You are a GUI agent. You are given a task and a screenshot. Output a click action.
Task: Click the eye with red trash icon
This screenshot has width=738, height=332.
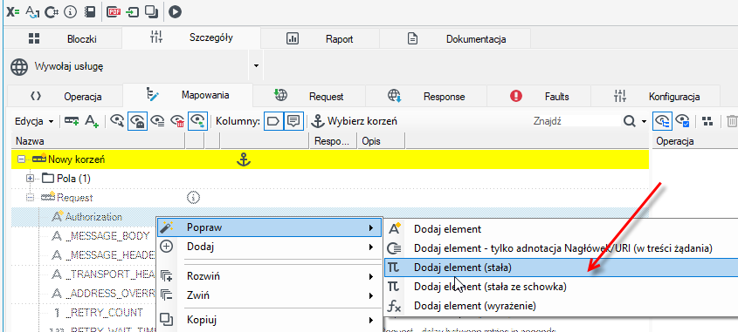click(x=176, y=121)
